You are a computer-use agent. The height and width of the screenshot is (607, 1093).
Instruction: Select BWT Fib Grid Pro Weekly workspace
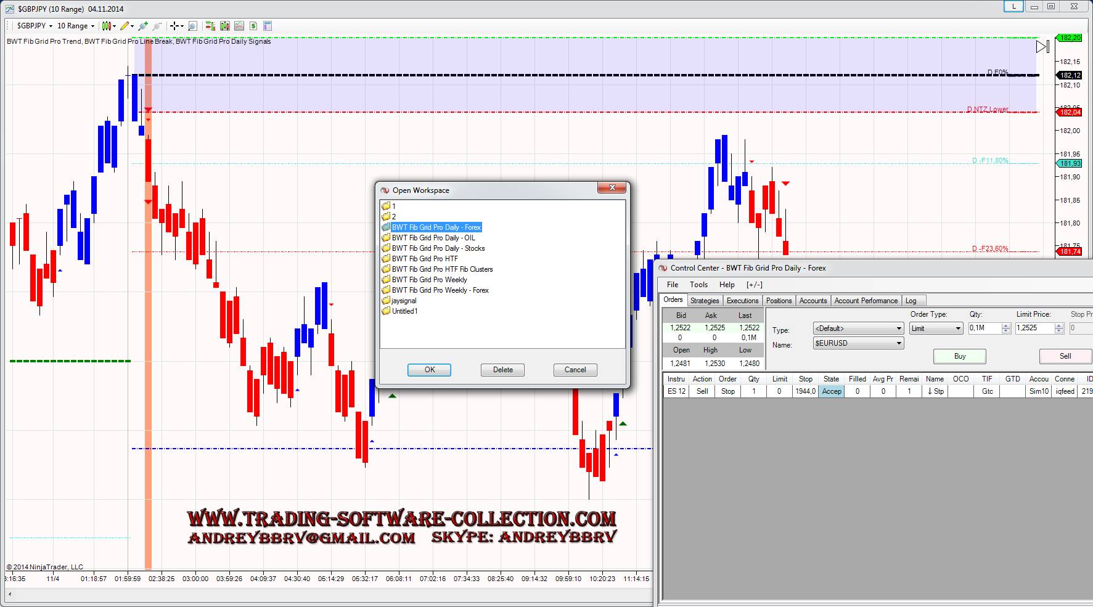429,280
